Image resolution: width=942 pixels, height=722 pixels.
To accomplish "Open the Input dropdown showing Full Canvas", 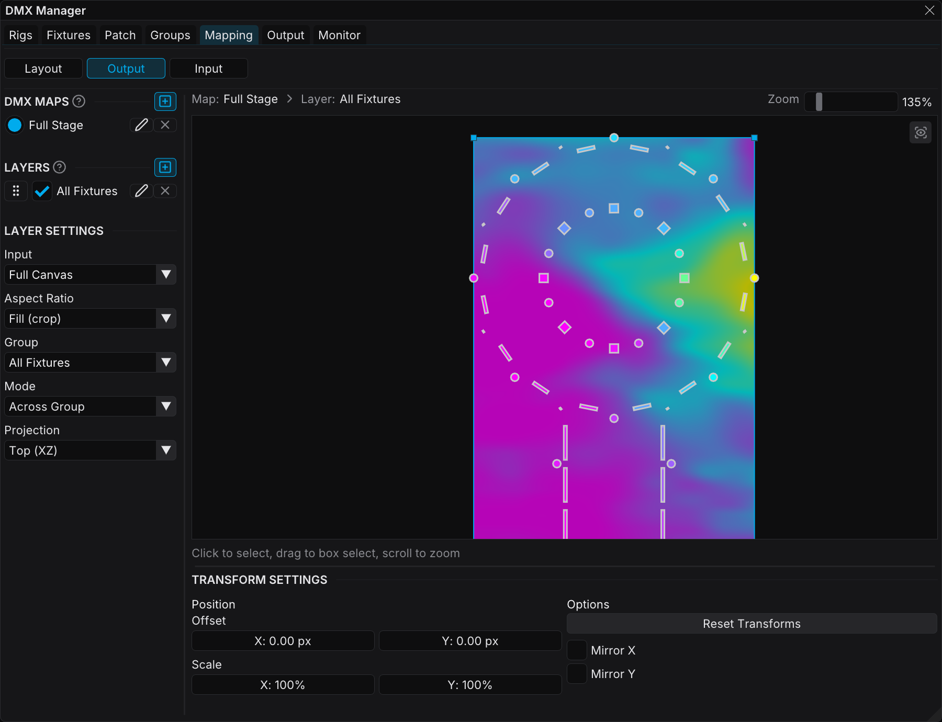I will [x=90, y=275].
